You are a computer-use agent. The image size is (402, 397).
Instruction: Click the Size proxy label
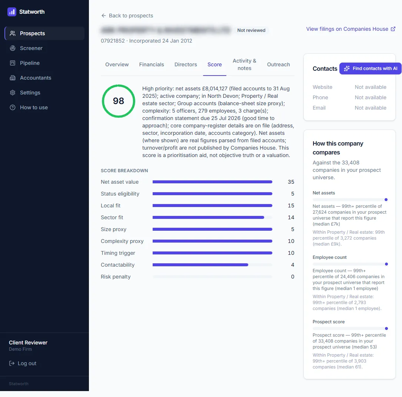[x=114, y=229]
